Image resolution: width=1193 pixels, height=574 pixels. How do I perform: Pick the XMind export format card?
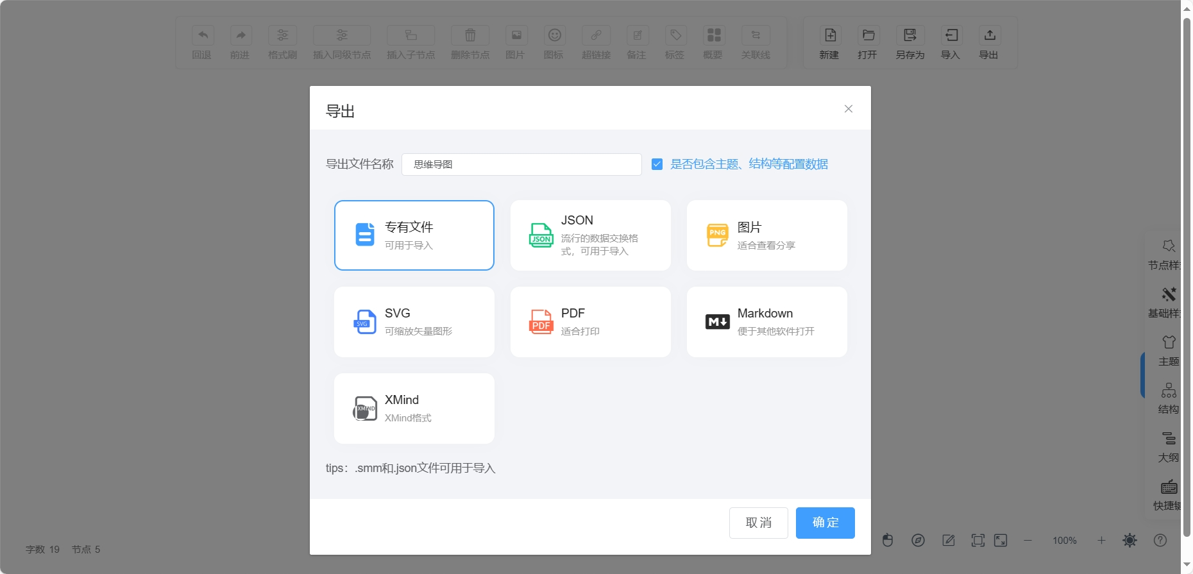(414, 409)
